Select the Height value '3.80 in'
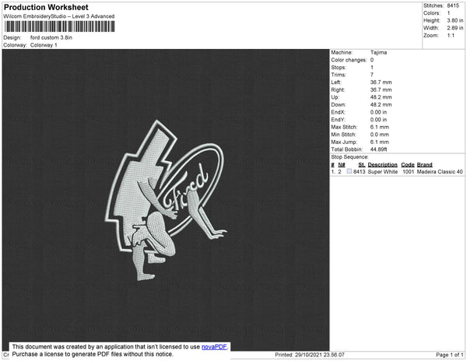This screenshot has height=361, width=467. pos(455,20)
